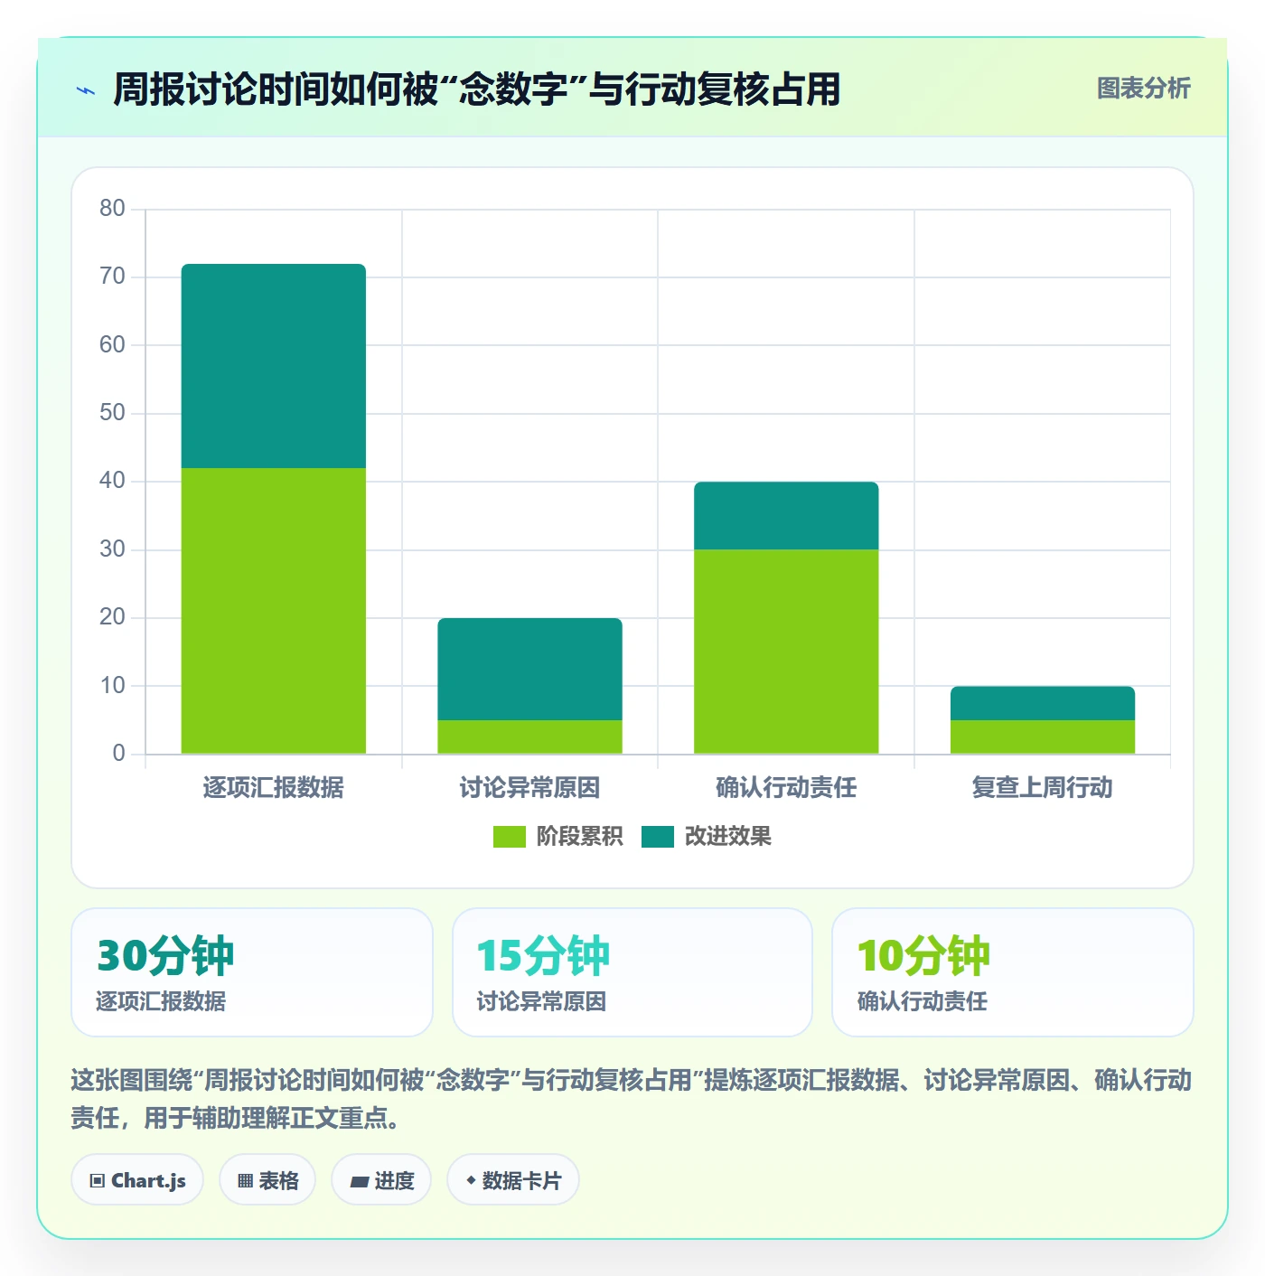Click the y-axis value 70
The height and width of the screenshot is (1276, 1265).
(x=112, y=277)
